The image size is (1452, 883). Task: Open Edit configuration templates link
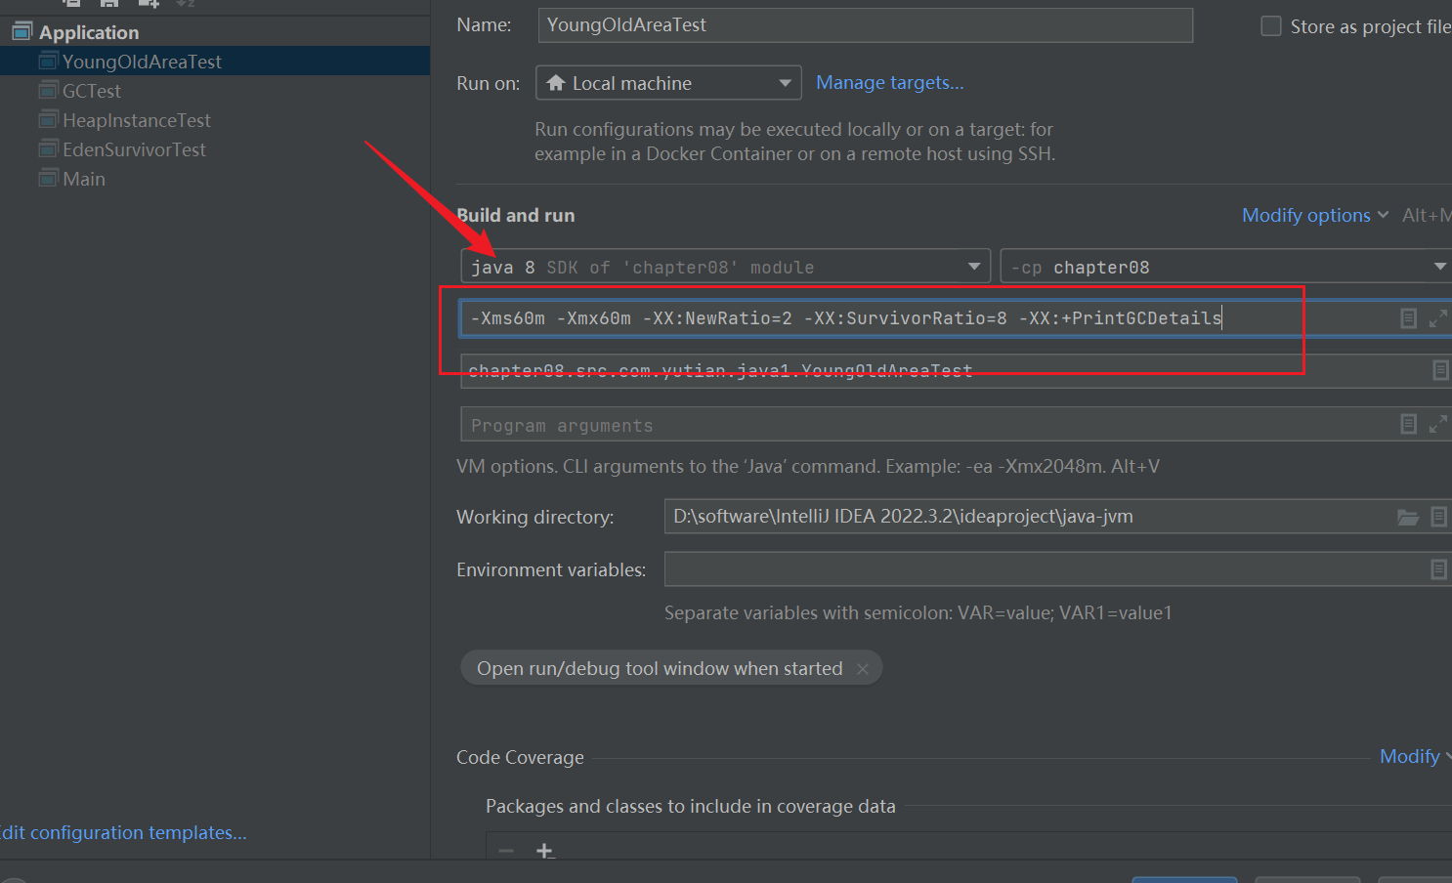(124, 832)
